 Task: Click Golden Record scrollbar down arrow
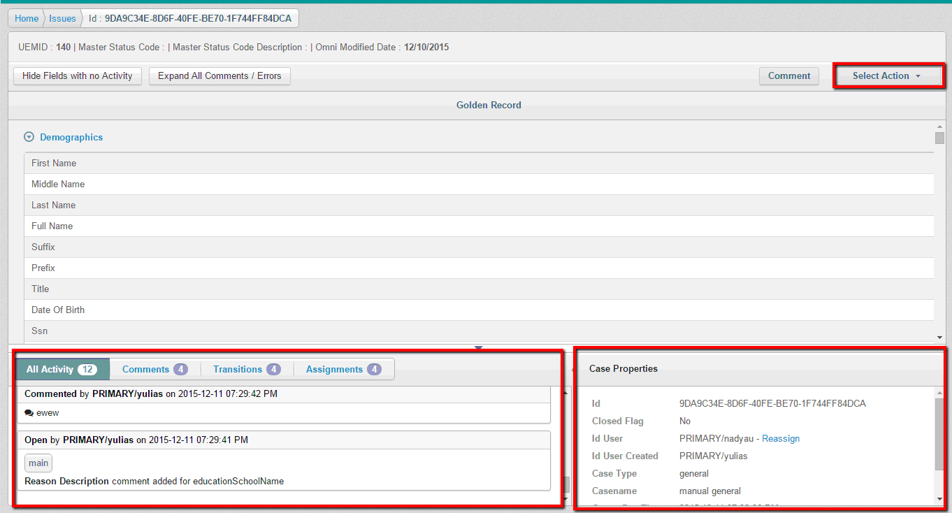click(x=939, y=337)
